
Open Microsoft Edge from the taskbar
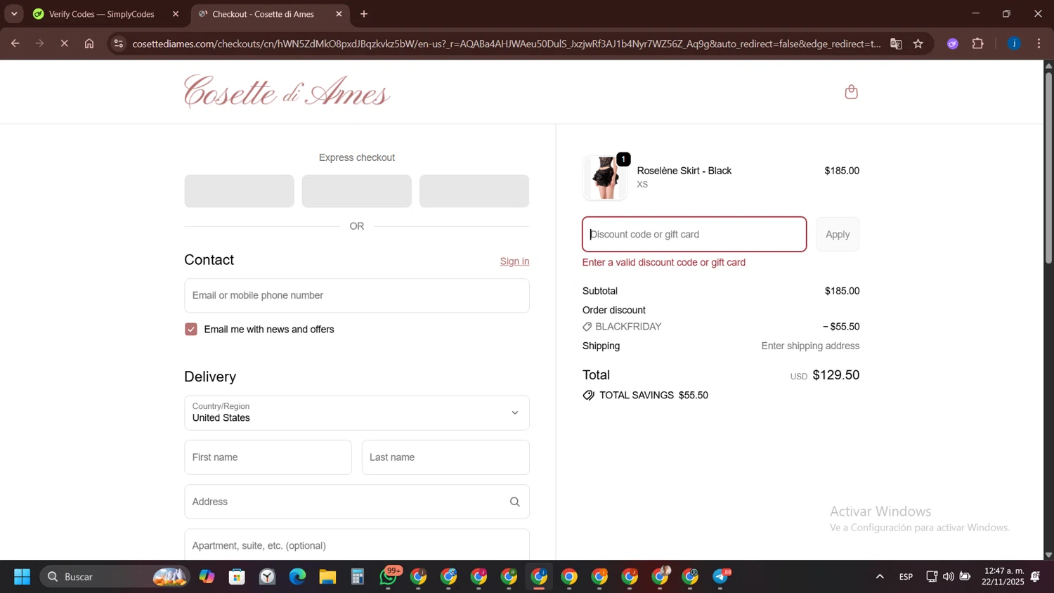(297, 577)
